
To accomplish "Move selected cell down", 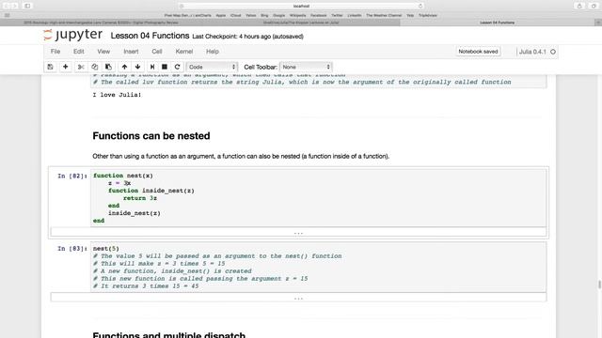I will pos(138,67).
